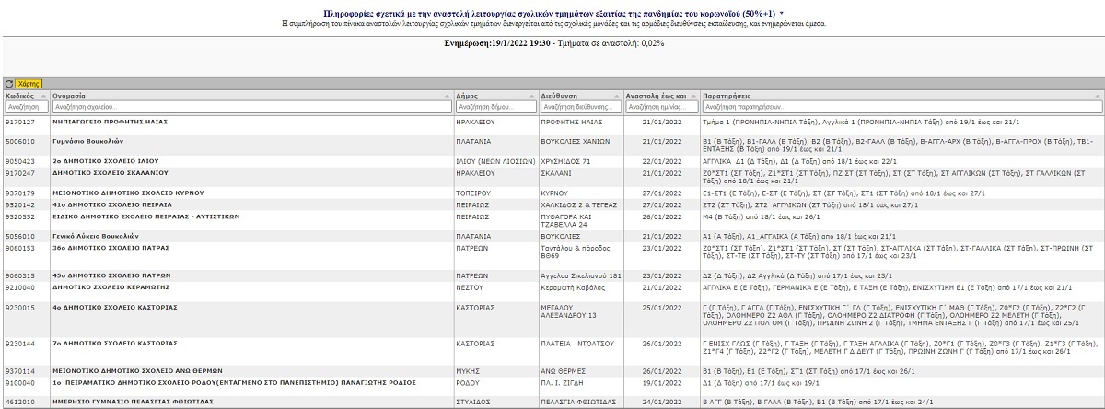Viewport: 1105px width, 409px height.
Task: Click the ΗΜΕΡΗΣΙΟ ΓΥΜΝΑΣΙΟ ΠΕΛΑΣΓΙΑΣ ΦΘΙΩΤΙΔΑΣ row
Action: [x=131, y=402]
